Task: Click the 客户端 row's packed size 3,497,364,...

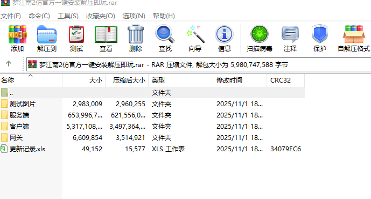Action: [127, 127]
